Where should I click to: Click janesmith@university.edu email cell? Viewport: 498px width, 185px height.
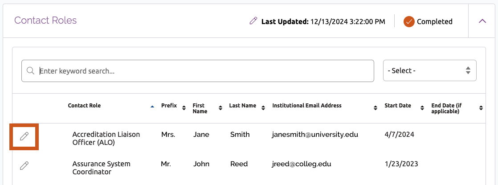tap(315, 135)
